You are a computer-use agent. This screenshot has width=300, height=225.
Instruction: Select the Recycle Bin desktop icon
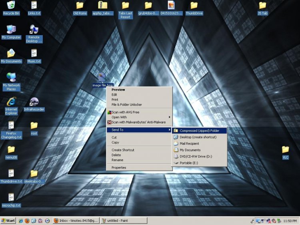pyautogui.click(x=11, y=8)
